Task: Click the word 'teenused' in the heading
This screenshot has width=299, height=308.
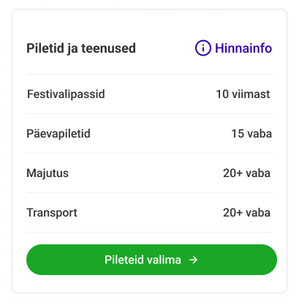Action: pos(108,48)
